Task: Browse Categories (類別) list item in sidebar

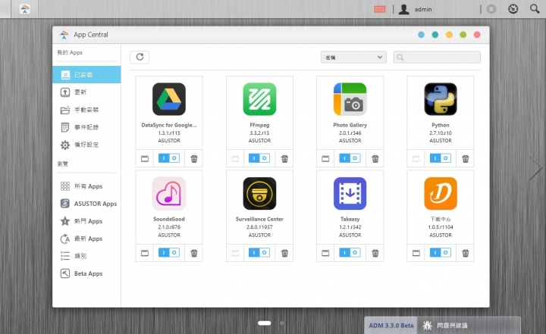Action: tap(86, 256)
